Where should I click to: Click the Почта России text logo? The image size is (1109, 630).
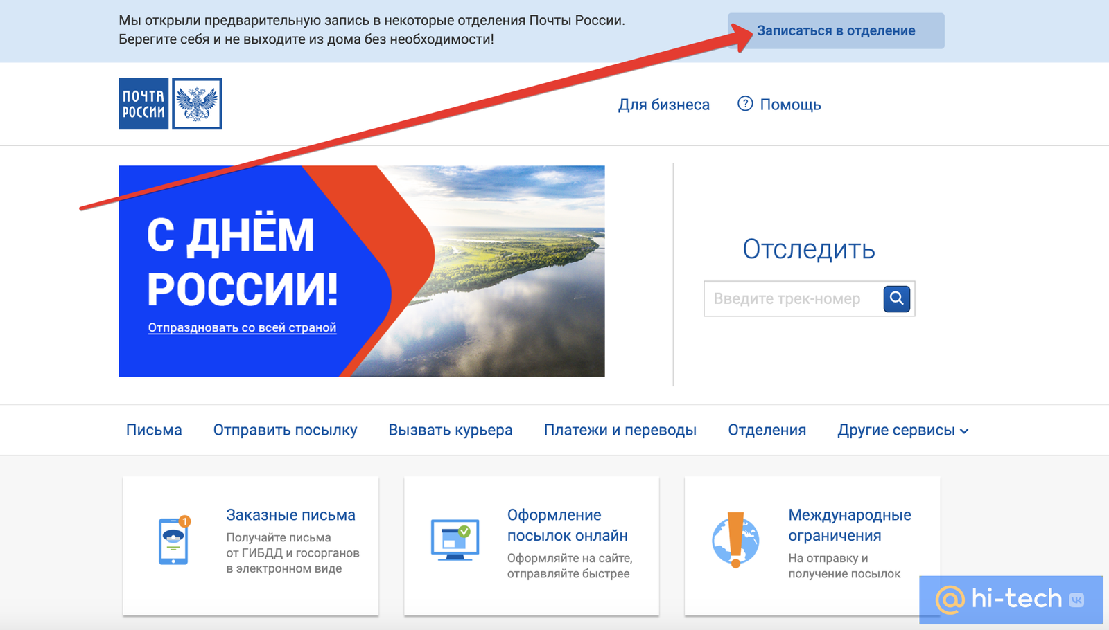(143, 104)
